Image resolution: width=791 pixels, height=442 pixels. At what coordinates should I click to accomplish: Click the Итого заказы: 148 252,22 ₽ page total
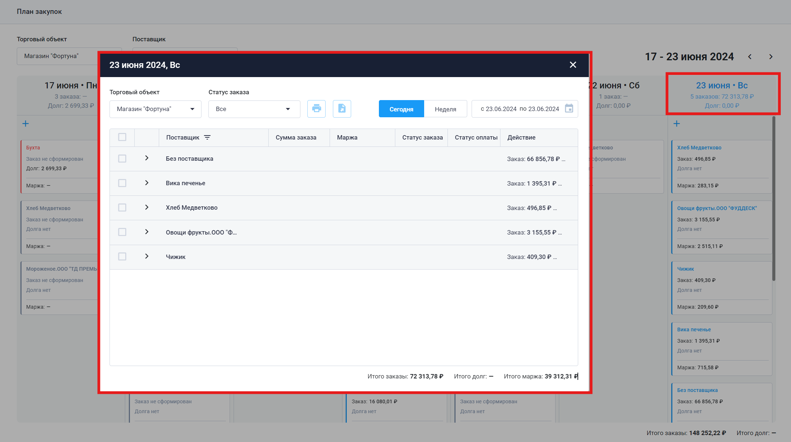[686, 433]
